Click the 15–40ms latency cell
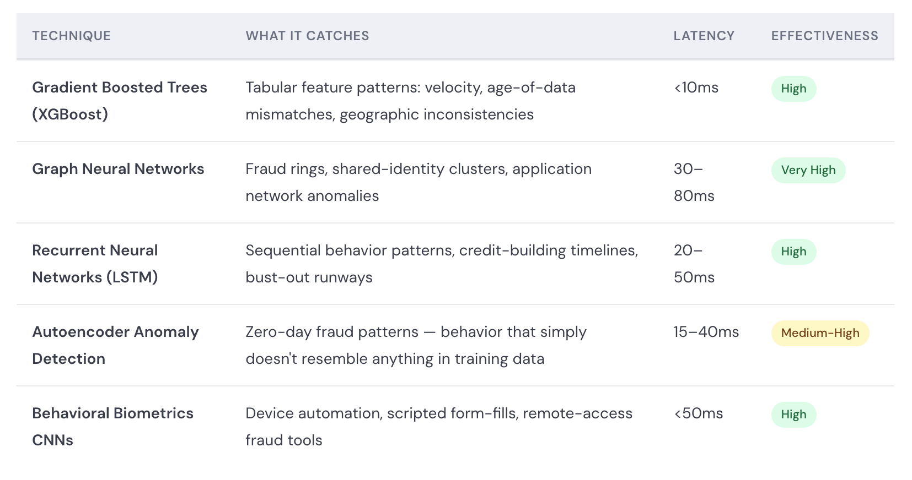 (706, 332)
